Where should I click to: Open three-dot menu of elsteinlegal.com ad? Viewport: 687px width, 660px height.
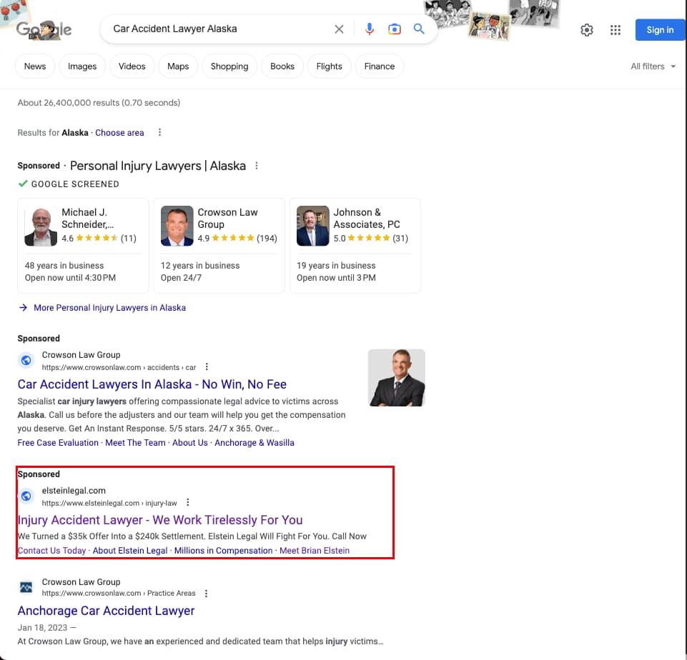pos(188,502)
